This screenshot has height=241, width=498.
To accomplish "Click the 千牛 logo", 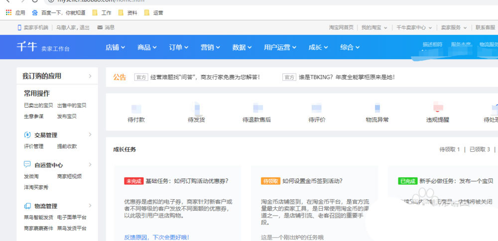I will pos(27,47).
